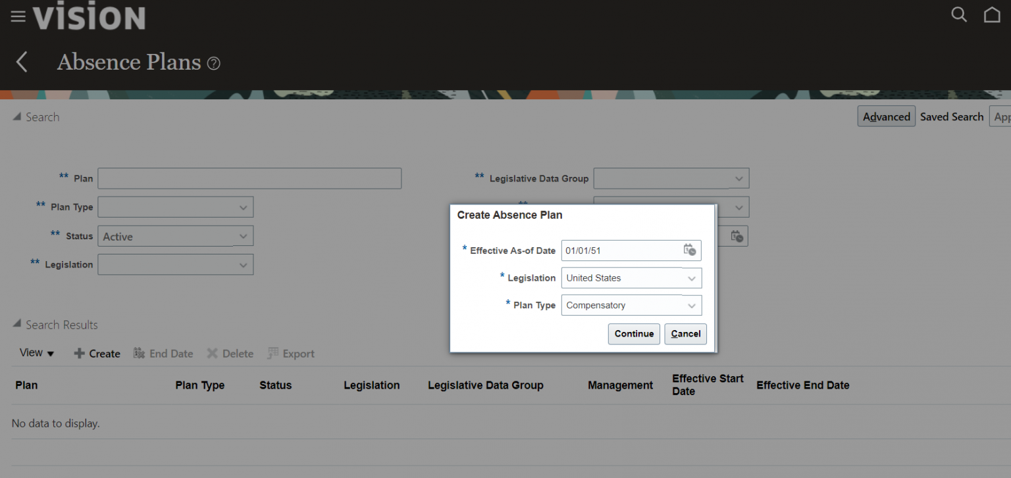Open the Absence Plans help icon
This screenshot has width=1011, height=478.
pyautogui.click(x=214, y=64)
